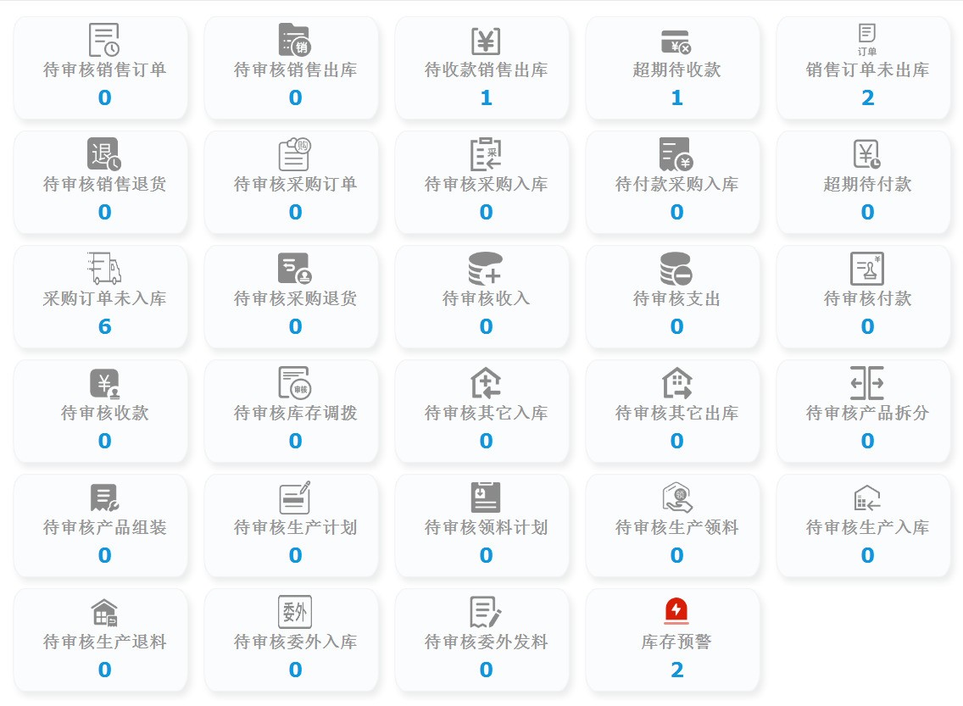The width and height of the screenshot is (963, 706).
Task: Click the 待审核销售退货 return icon
Action: coord(104,154)
